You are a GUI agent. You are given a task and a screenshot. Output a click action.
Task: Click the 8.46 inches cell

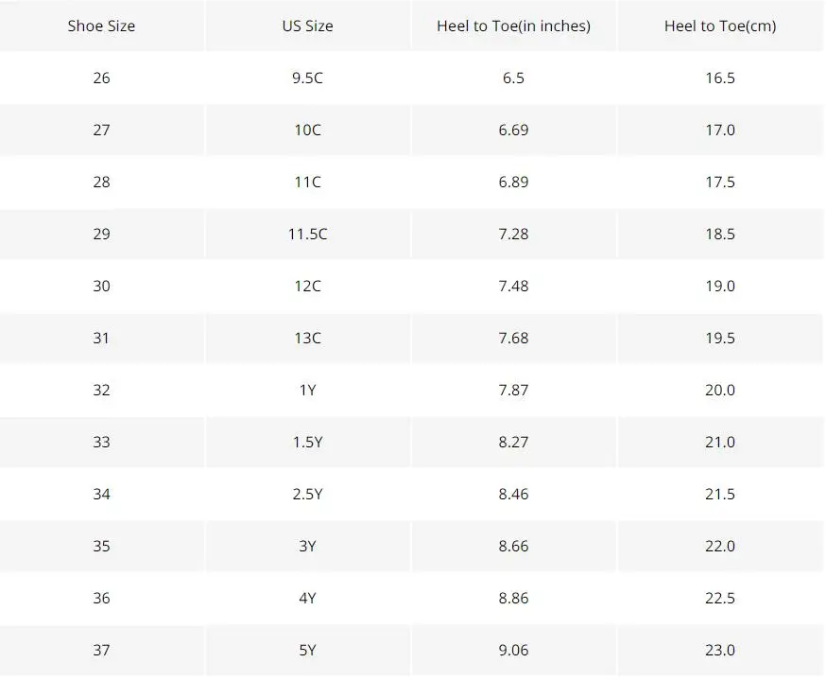pos(513,494)
